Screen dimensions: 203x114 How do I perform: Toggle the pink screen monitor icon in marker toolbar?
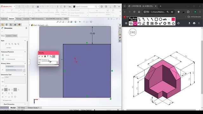pos(135,23)
